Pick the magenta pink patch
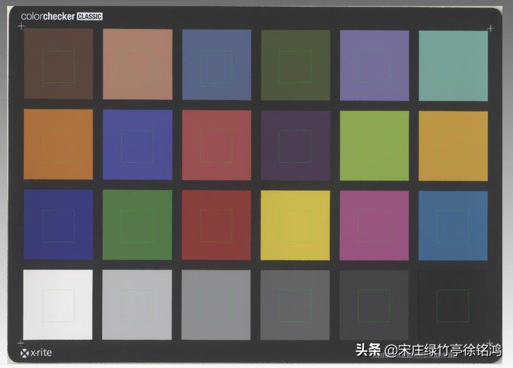513x368 pixels. tap(374, 226)
